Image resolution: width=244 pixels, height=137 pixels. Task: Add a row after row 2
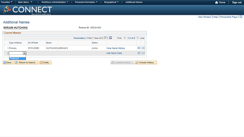tap(139, 53)
